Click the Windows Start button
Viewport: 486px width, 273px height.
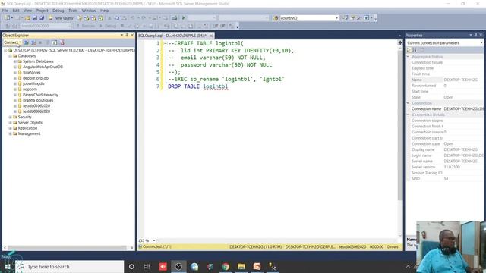[x=8, y=266]
